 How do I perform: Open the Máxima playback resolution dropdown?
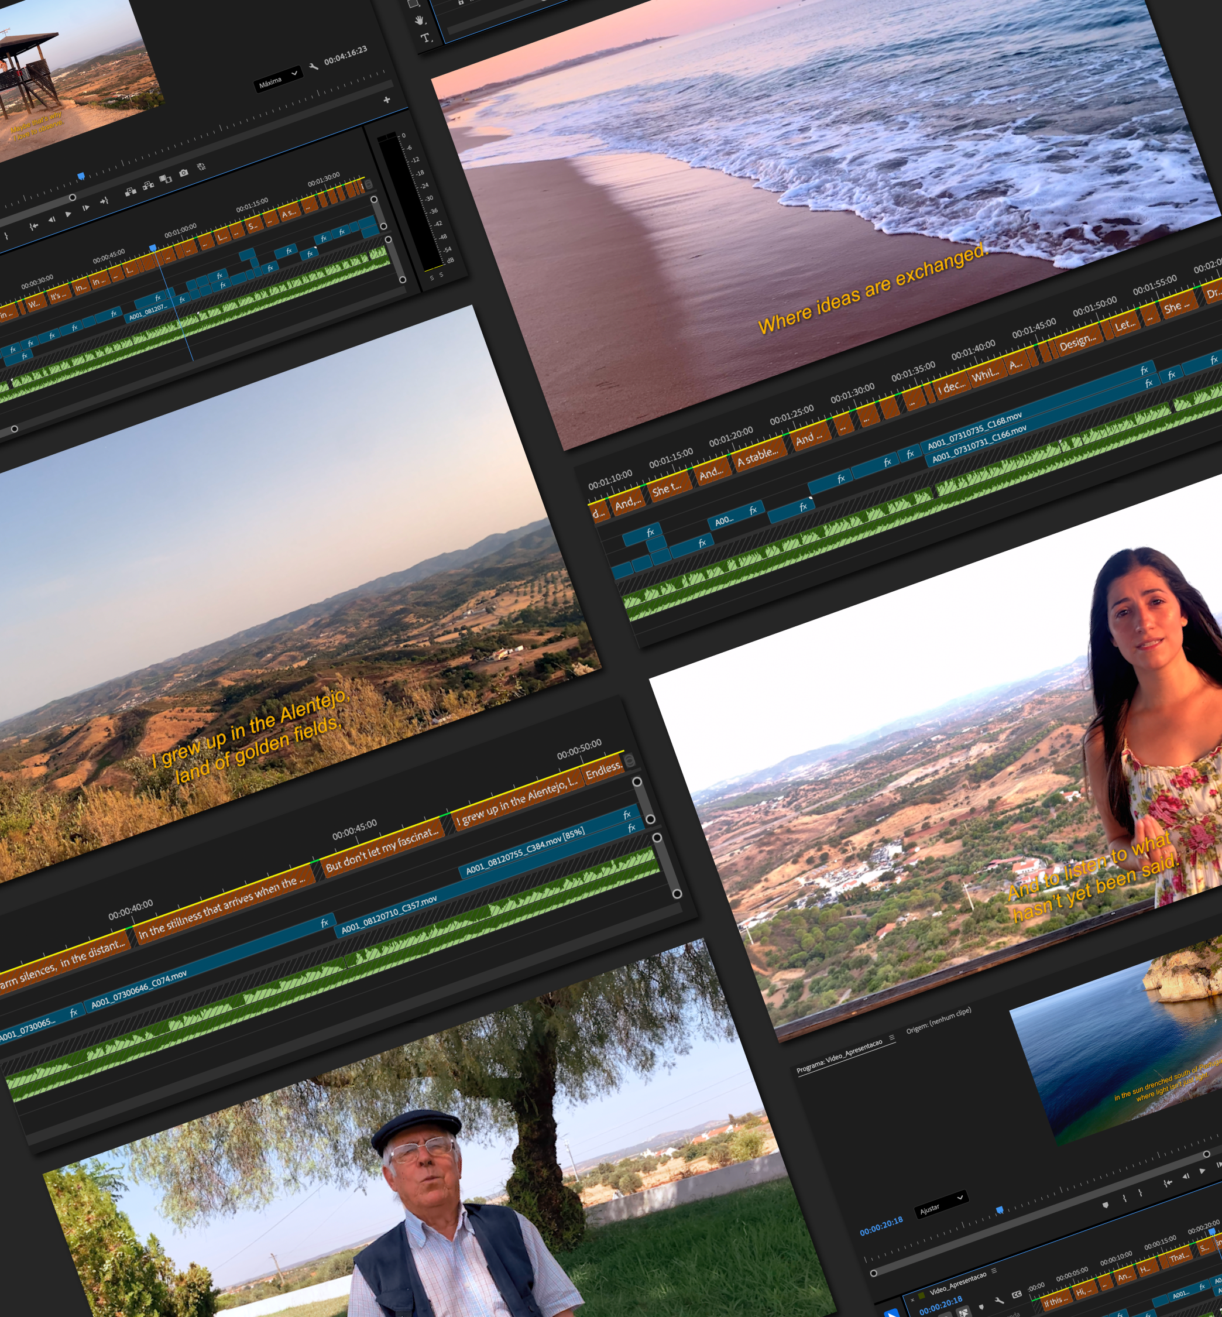(278, 80)
